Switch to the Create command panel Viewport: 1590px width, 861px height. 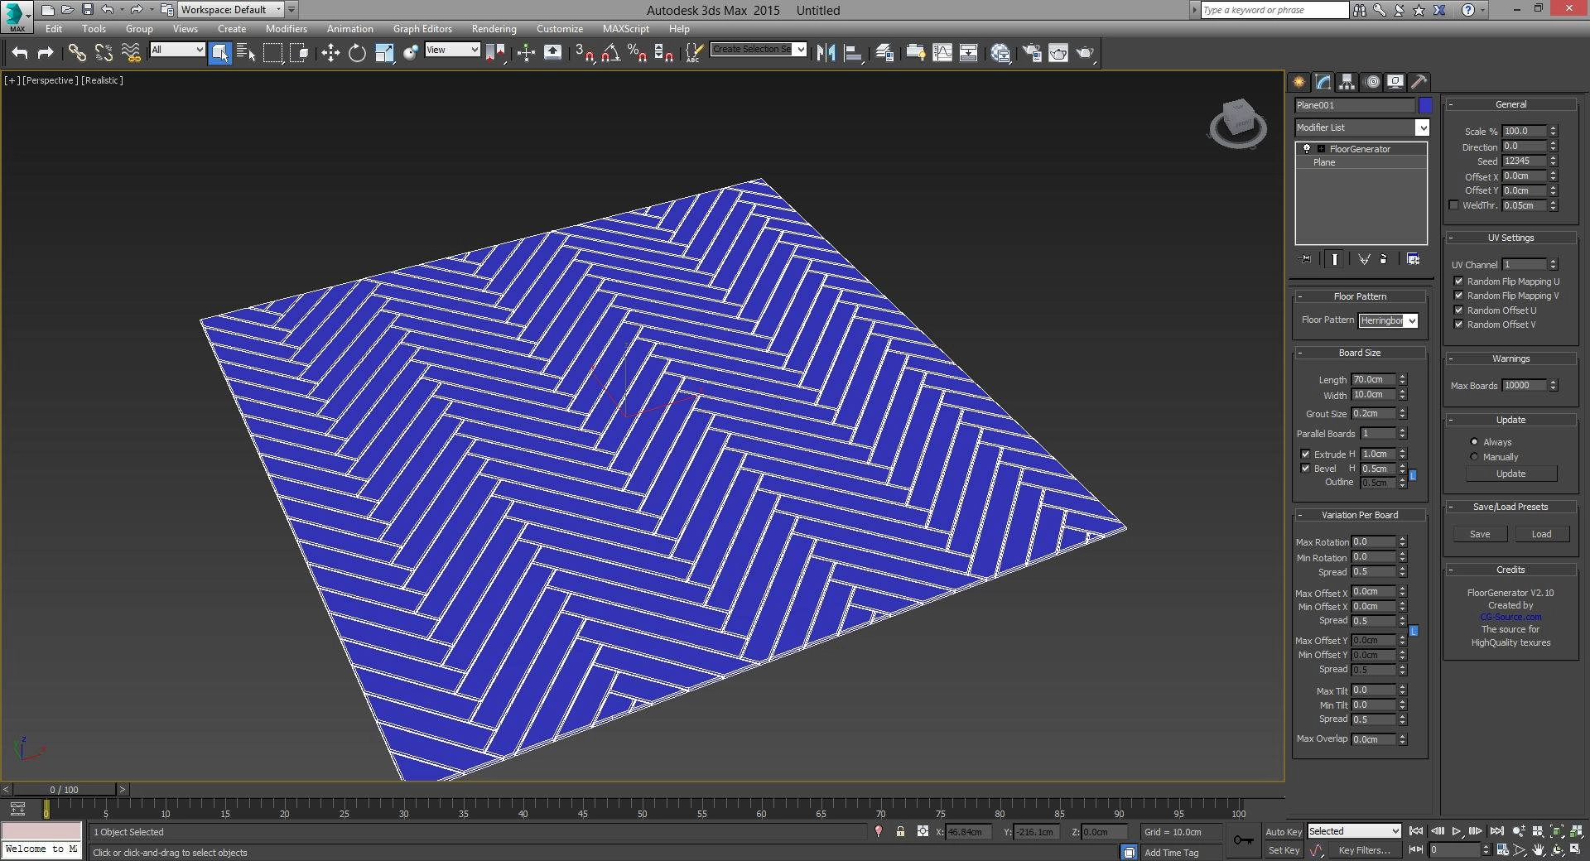click(x=1298, y=81)
